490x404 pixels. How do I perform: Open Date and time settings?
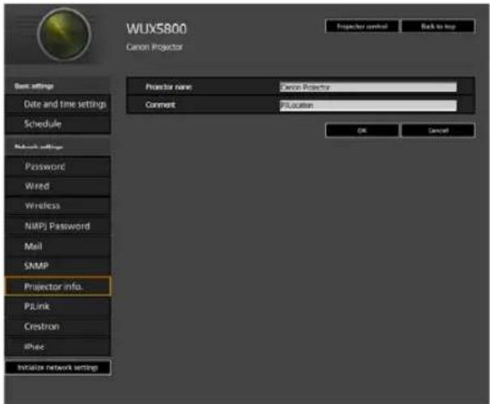(58, 105)
